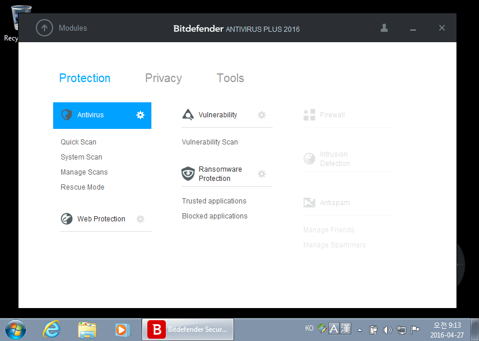Click the Web Protection compass icon
479x341 pixels.
click(x=66, y=219)
